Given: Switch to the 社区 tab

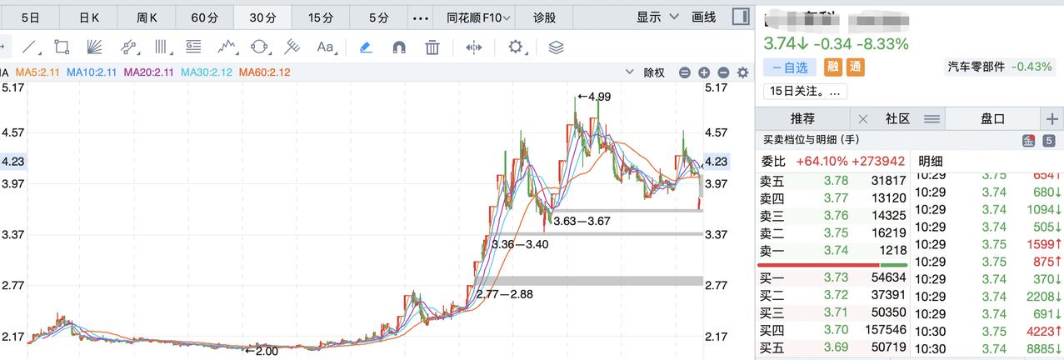Looking at the screenshot, I should (x=897, y=119).
